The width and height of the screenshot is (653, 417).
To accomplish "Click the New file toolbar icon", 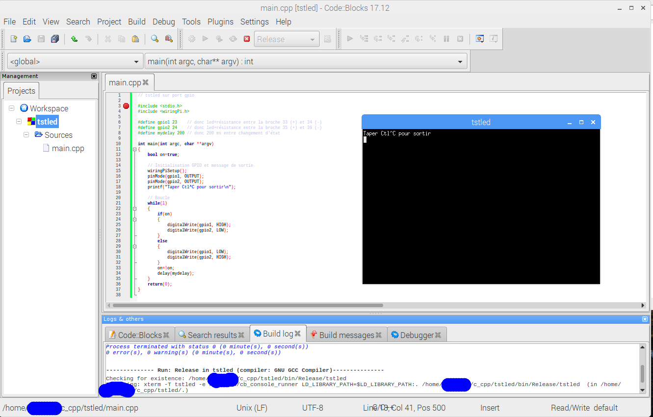I will tap(14, 39).
